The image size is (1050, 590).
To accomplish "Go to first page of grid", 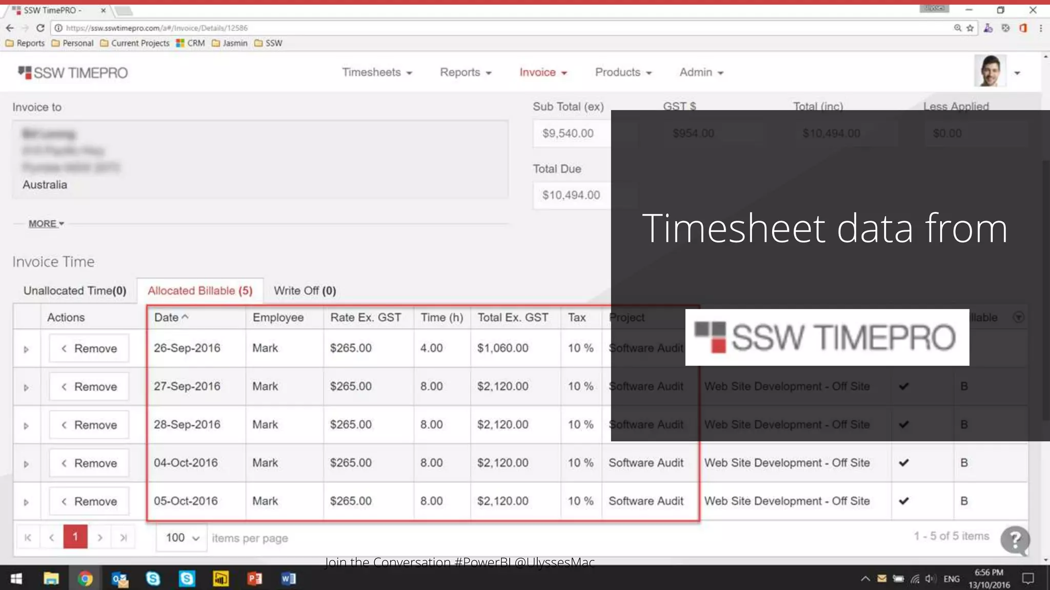I will point(28,537).
